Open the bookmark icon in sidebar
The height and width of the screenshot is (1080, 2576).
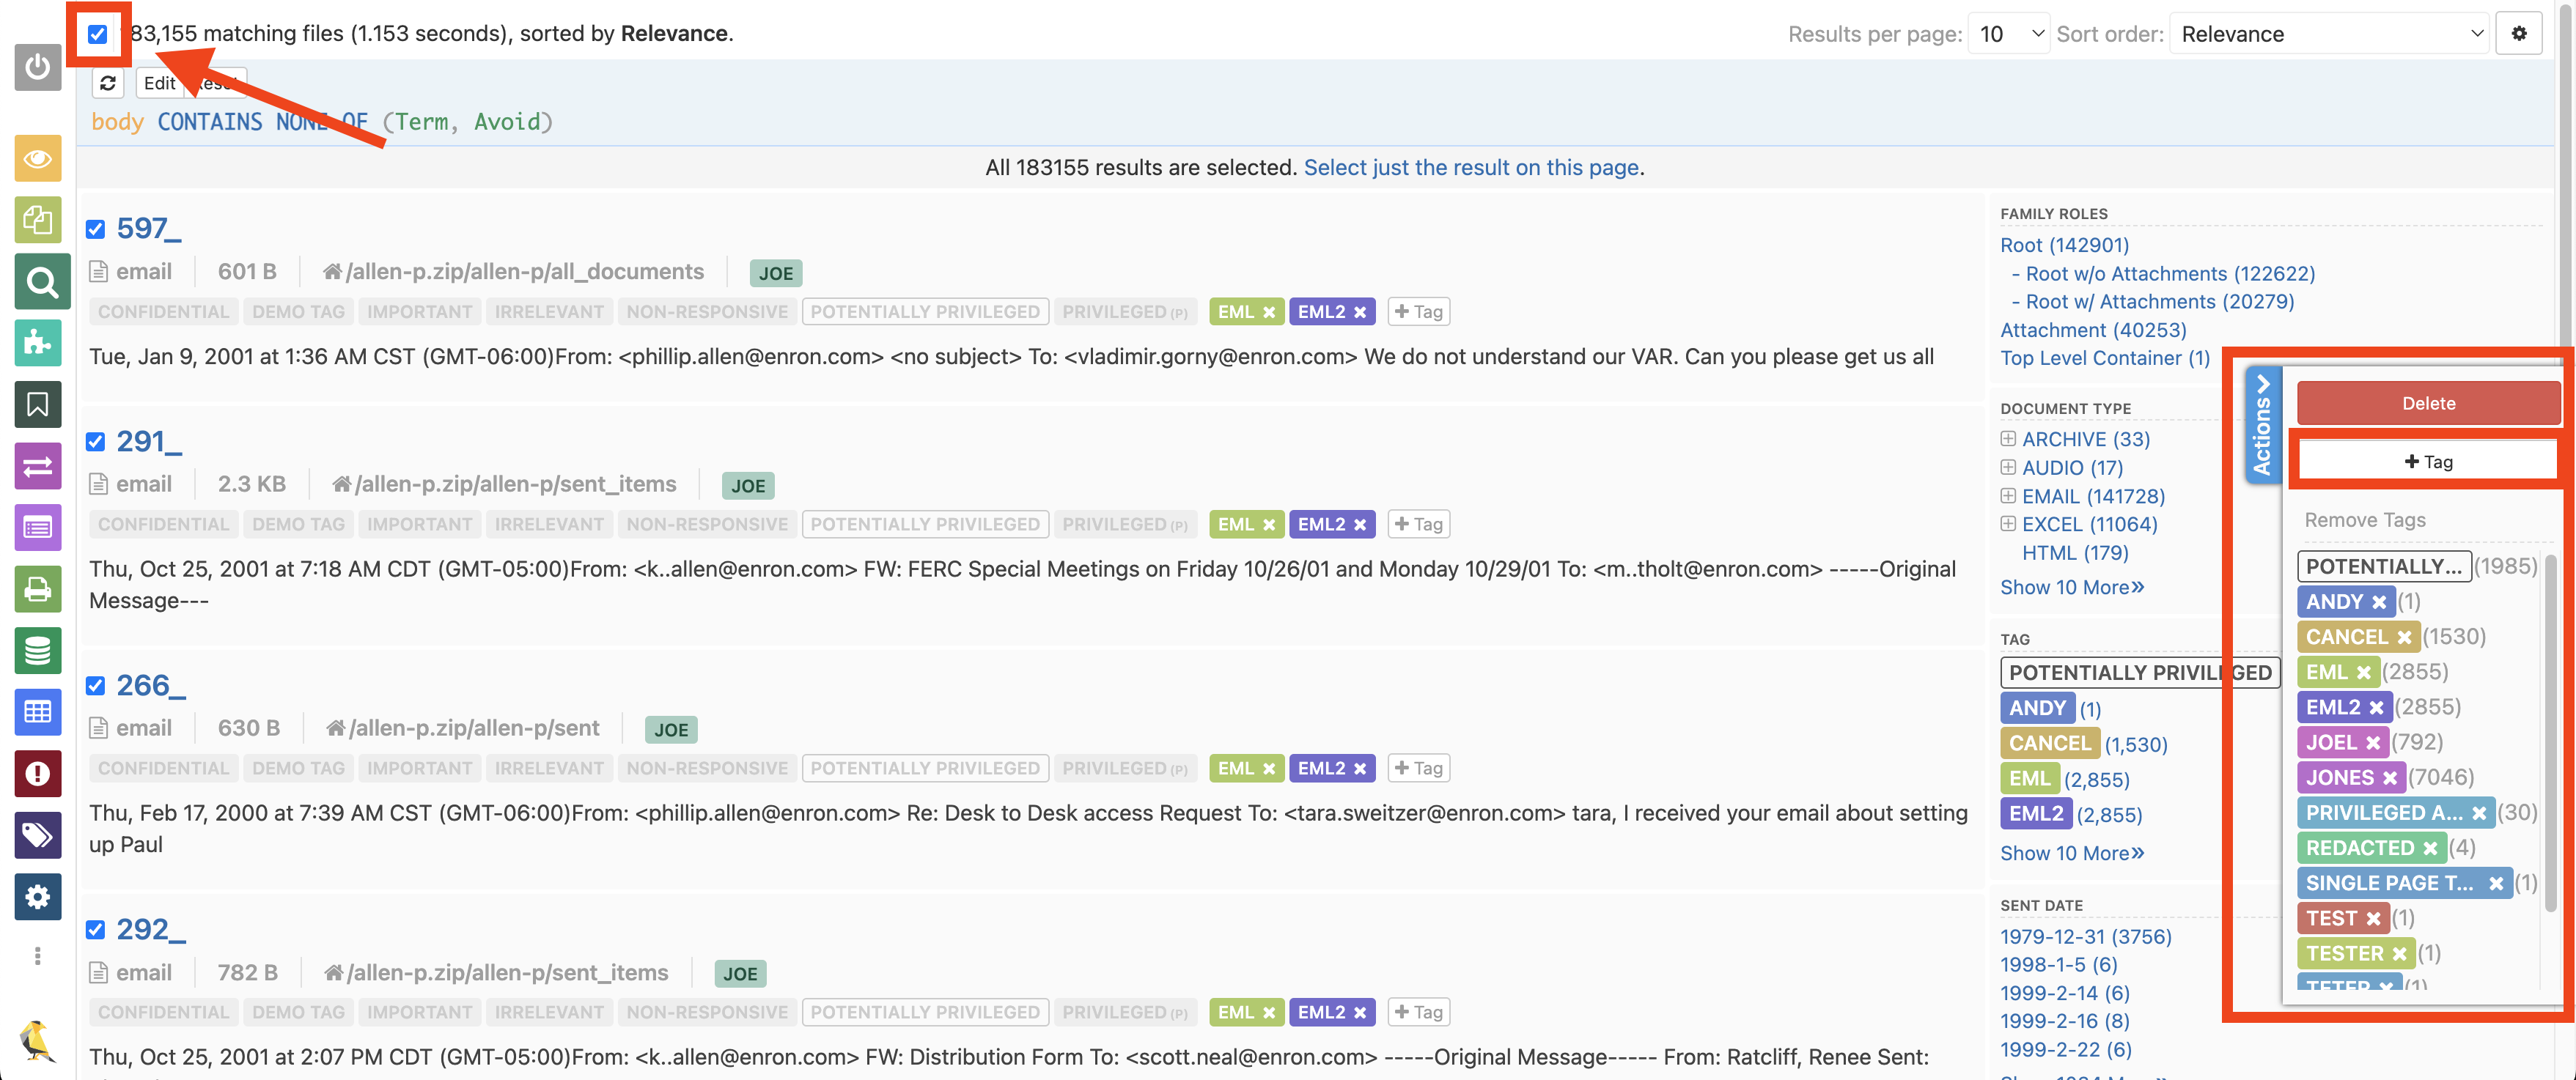pos(37,404)
